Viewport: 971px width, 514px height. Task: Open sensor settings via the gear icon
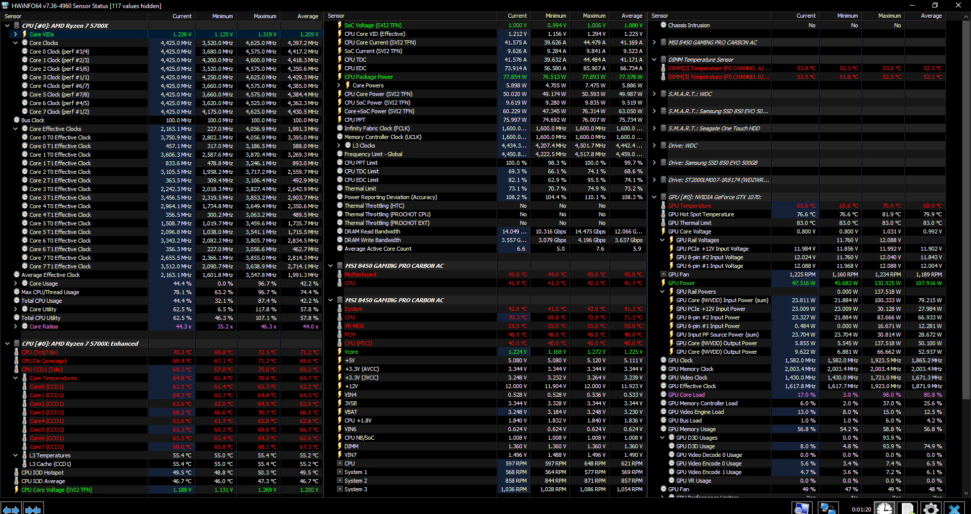click(931, 508)
